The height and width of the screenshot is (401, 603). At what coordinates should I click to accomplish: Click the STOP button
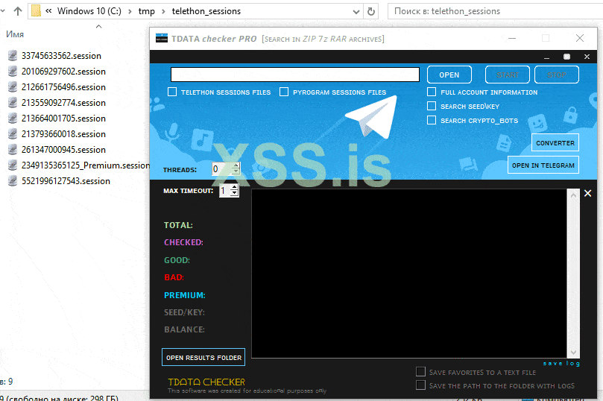(x=557, y=75)
